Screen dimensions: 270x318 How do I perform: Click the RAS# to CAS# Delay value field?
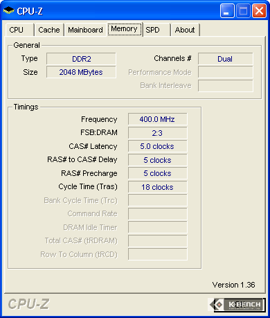(x=158, y=160)
